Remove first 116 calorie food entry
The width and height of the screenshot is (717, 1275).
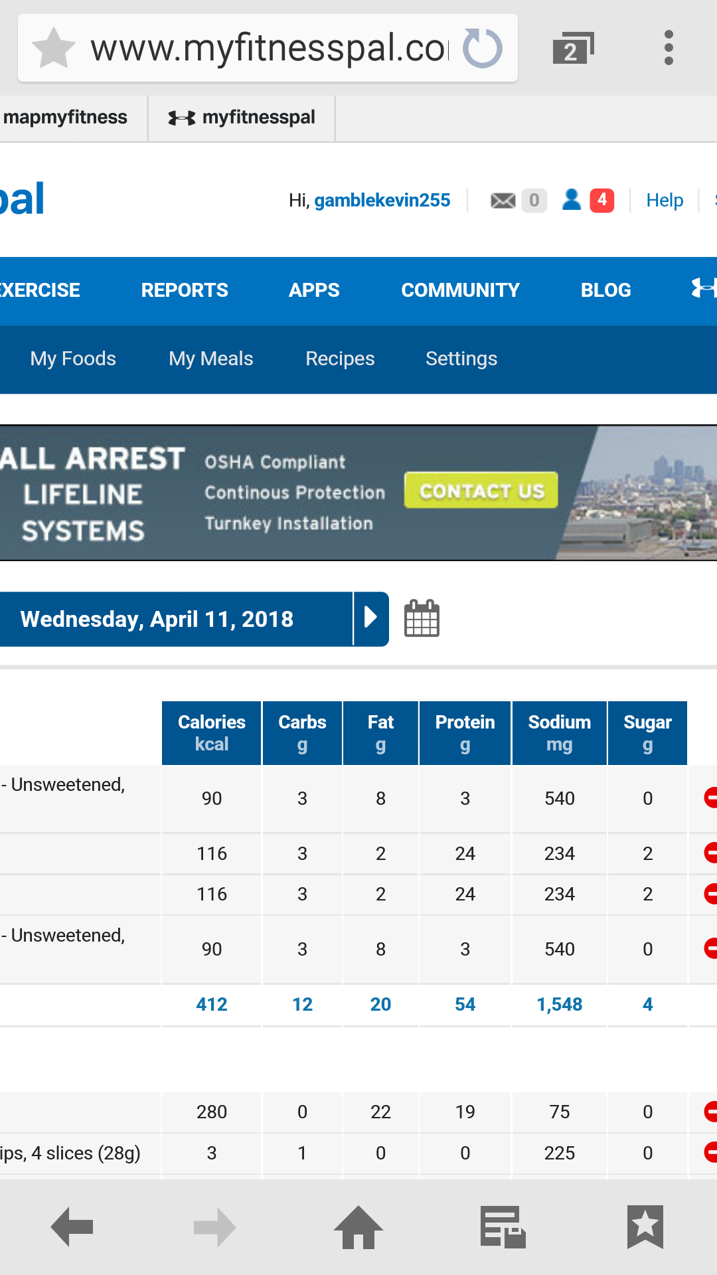point(710,853)
